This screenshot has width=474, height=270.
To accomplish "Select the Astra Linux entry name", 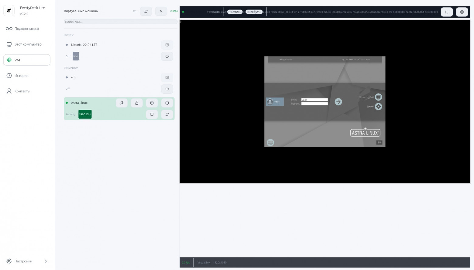I will click(79, 103).
